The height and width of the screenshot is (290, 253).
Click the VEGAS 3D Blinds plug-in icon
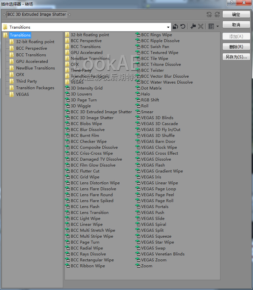138,118
